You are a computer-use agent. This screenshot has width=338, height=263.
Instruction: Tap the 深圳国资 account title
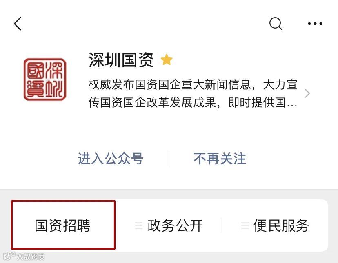(x=121, y=60)
